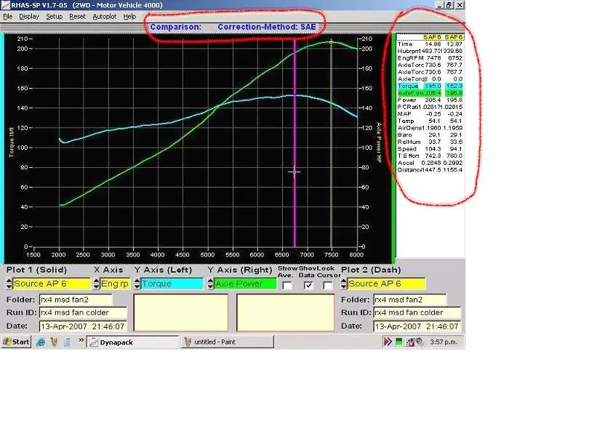The height and width of the screenshot is (442, 589).
Task: Select the "Power" row in data panel
Action: point(430,100)
